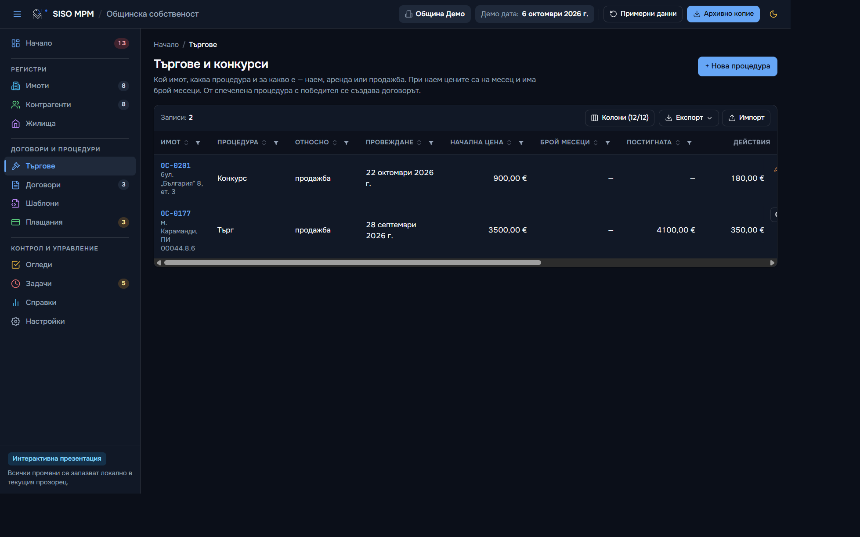This screenshot has width=860, height=537.
Task: Select the Търгове sidebar item
Action: (70, 166)
